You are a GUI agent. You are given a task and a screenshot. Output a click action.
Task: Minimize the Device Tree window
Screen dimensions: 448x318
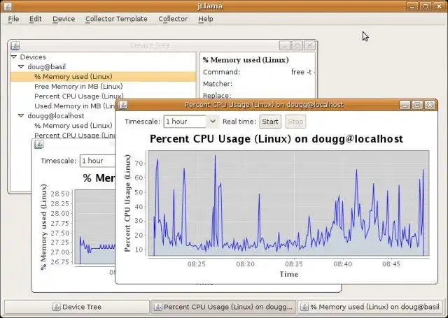pyautogui.click(x=285, y=45)
